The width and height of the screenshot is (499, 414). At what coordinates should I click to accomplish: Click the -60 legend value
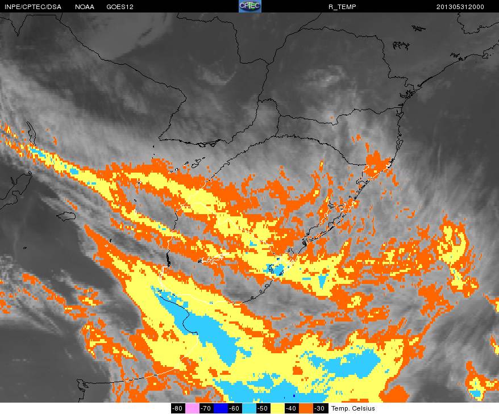(235, 408)
